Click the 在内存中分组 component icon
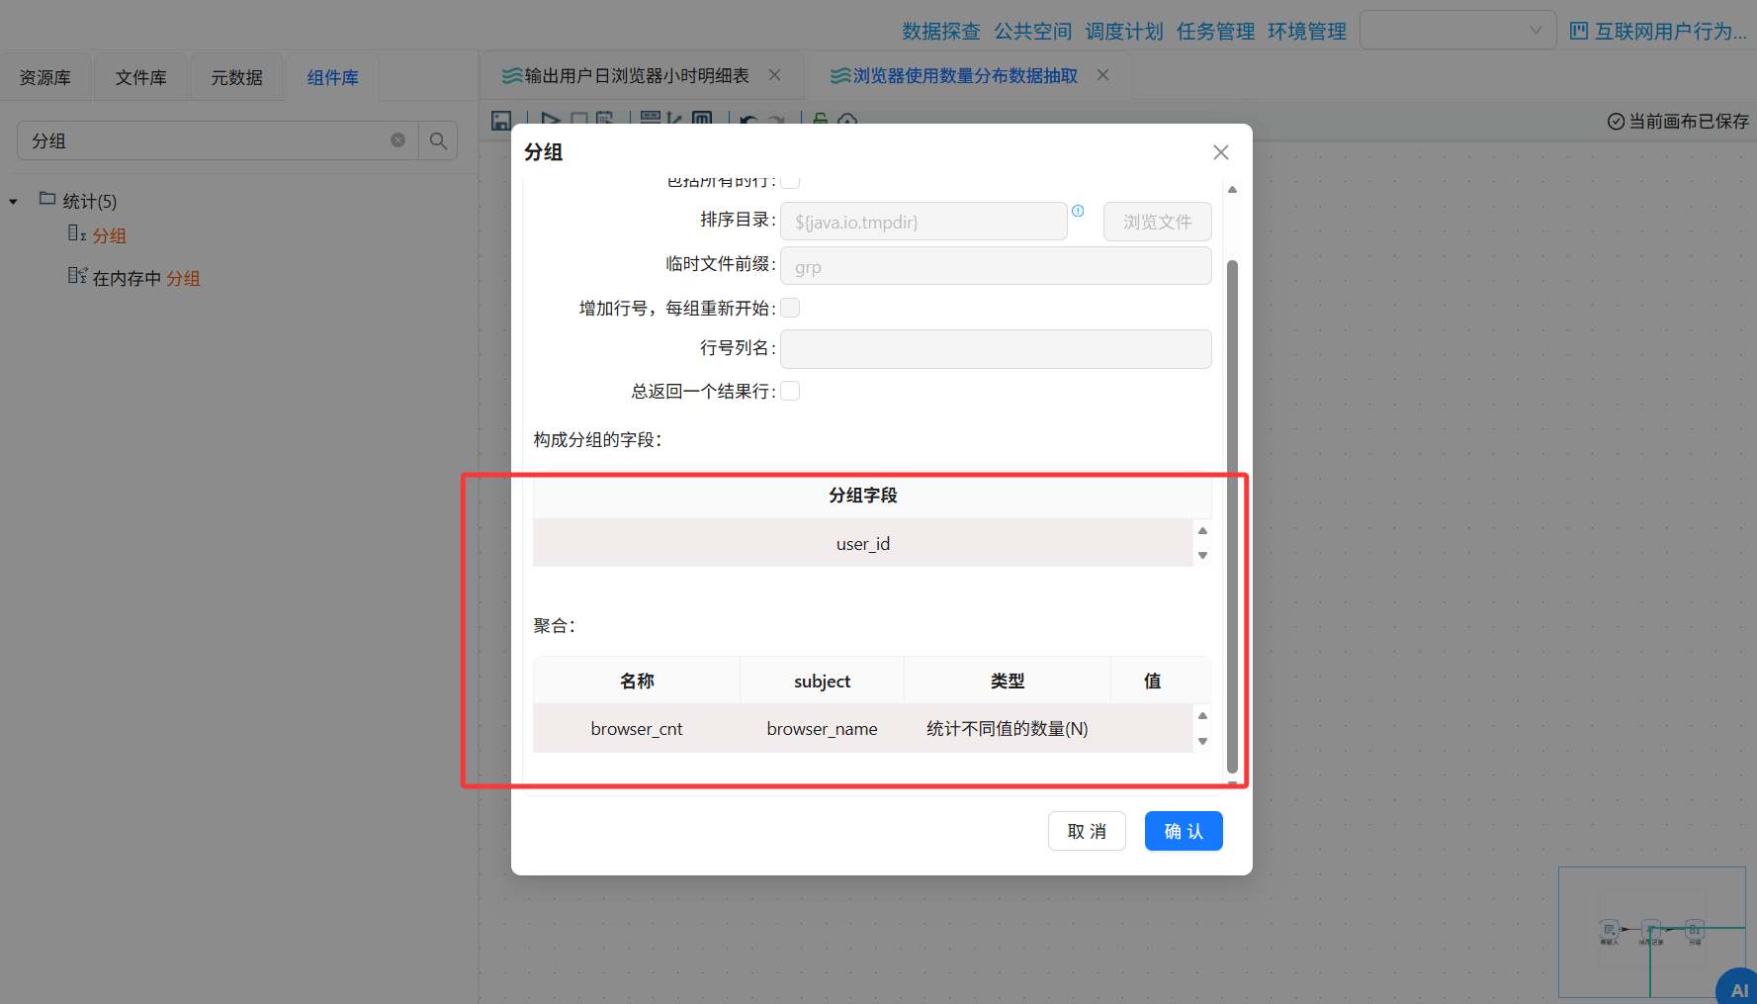This screenshot has width=1757, height=1004. [x=77, y=275]
